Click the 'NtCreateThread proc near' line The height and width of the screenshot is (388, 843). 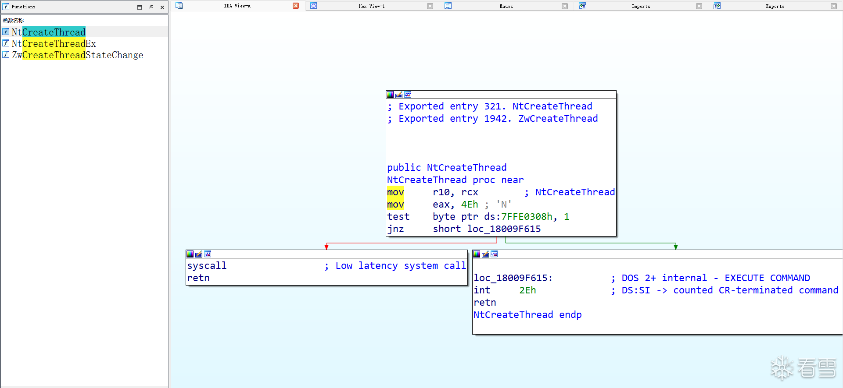pyautogui.click(x=455, y=180)
